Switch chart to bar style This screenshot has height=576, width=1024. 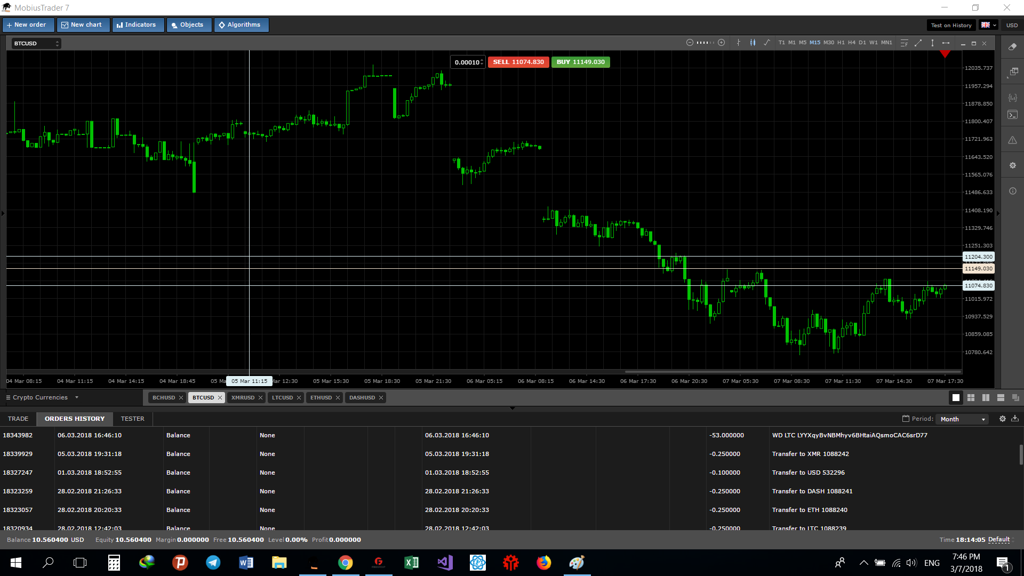(739, 43)
